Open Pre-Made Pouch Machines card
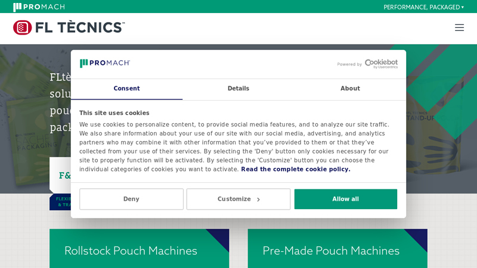This screenshot has width=477, height=268. pos(337,248)
